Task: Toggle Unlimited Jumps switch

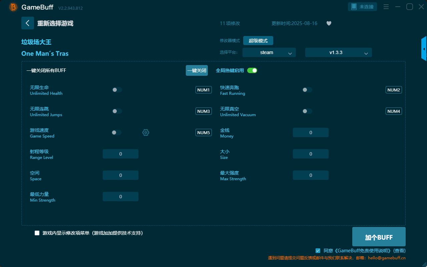Action: tap(117, 111)
